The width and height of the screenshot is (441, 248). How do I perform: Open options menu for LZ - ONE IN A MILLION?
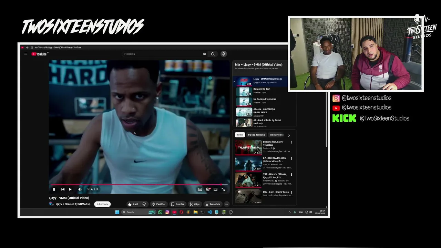pos(291,158)
